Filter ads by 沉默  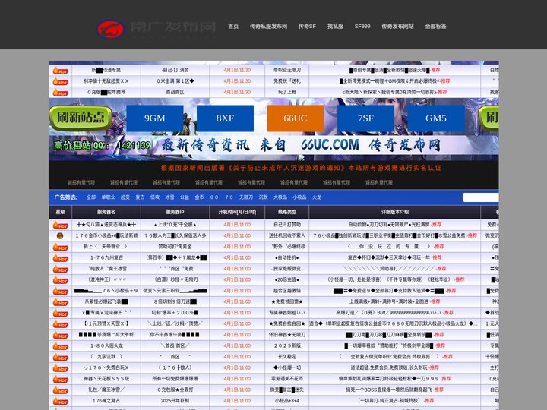point(263,197)
